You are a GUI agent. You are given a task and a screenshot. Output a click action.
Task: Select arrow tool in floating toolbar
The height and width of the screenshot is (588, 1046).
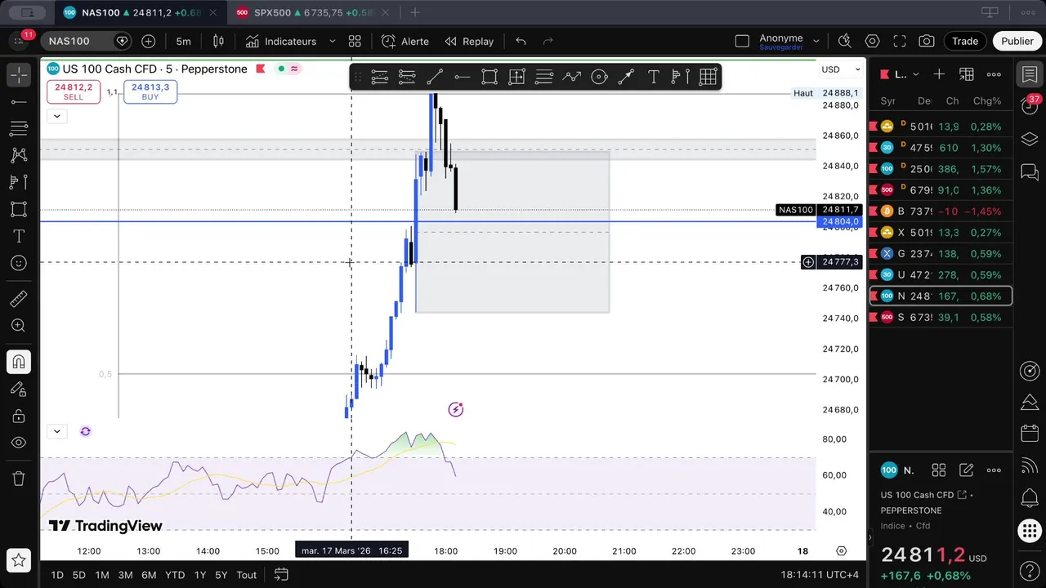coord(626,77)
